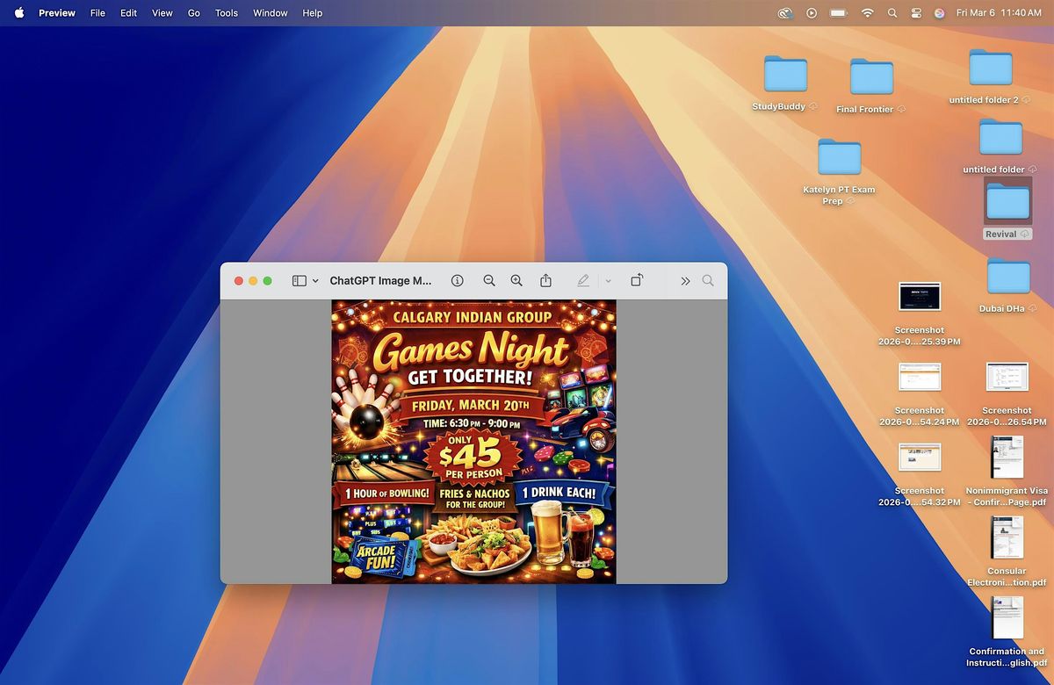
Task: Click the search magnifier in Preview toolbar
Action: 708,281
